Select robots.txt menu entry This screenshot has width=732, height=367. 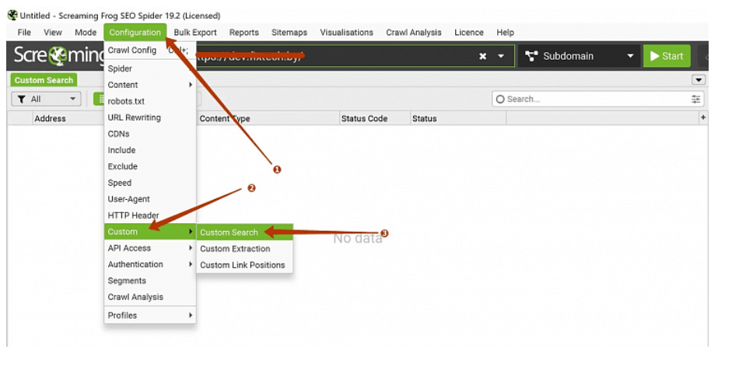[x=149, y=101]
